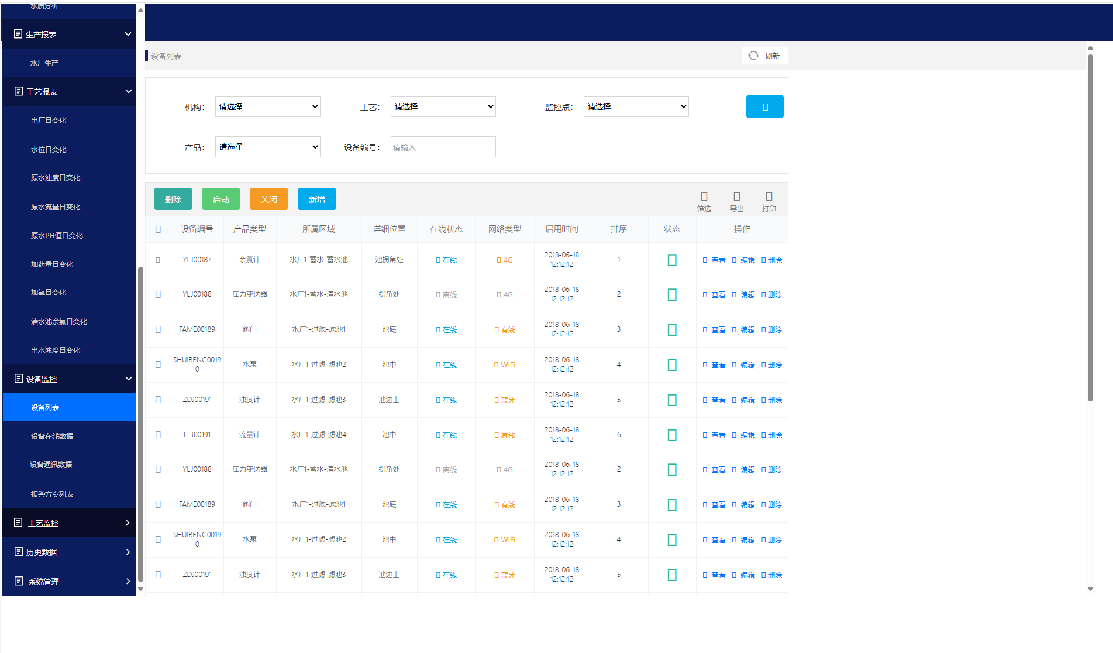The width and height of the screenshot is (1113, 653).
Task: Open the 机构 dropdown
Action: click(268, 106)
